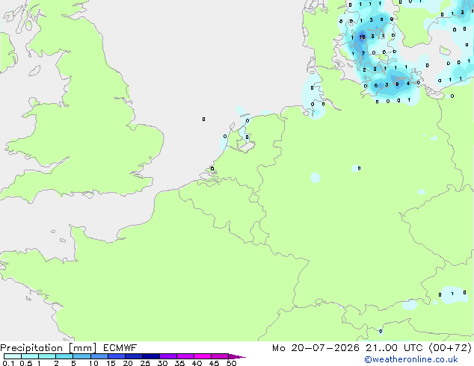Click the ECMWF model label
Screen dimensions: 474x366
tap(120, 348)
